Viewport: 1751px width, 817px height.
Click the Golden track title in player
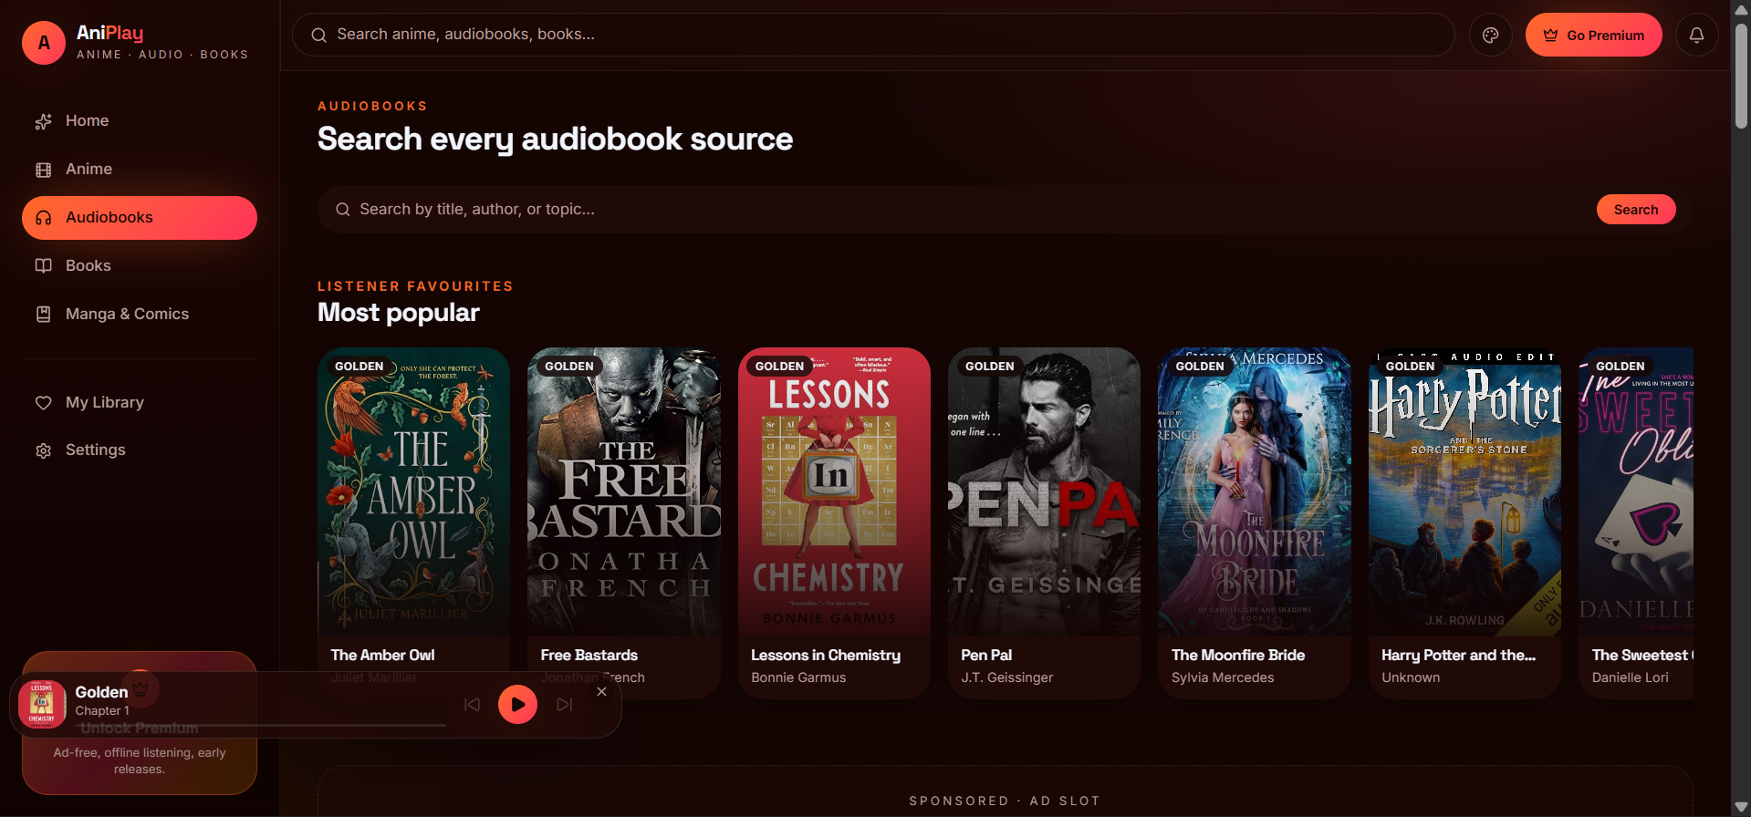pos(101,692)
